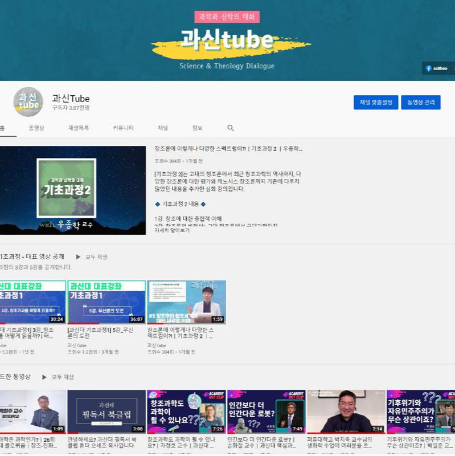The image size is (455, 456).
Task: Open the 1:09 video thumbnail in uploads
Action: tap(33, 412)
